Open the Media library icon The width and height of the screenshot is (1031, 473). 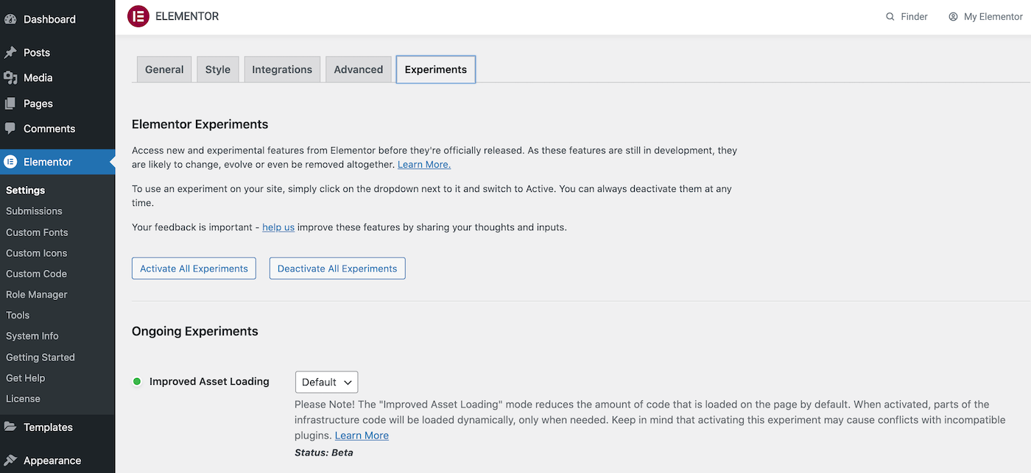[11, 77]
